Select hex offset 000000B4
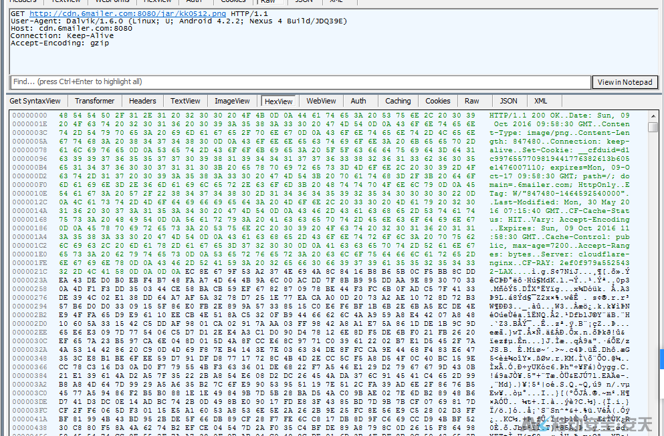This screenshot has width=664, height=436. click(x=29, y=168)
